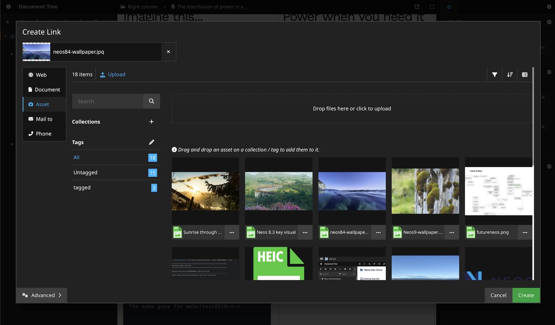Open the filter icon in the asset browser
The width and height of the screenshot is (555, 325).
click(494, 74)
